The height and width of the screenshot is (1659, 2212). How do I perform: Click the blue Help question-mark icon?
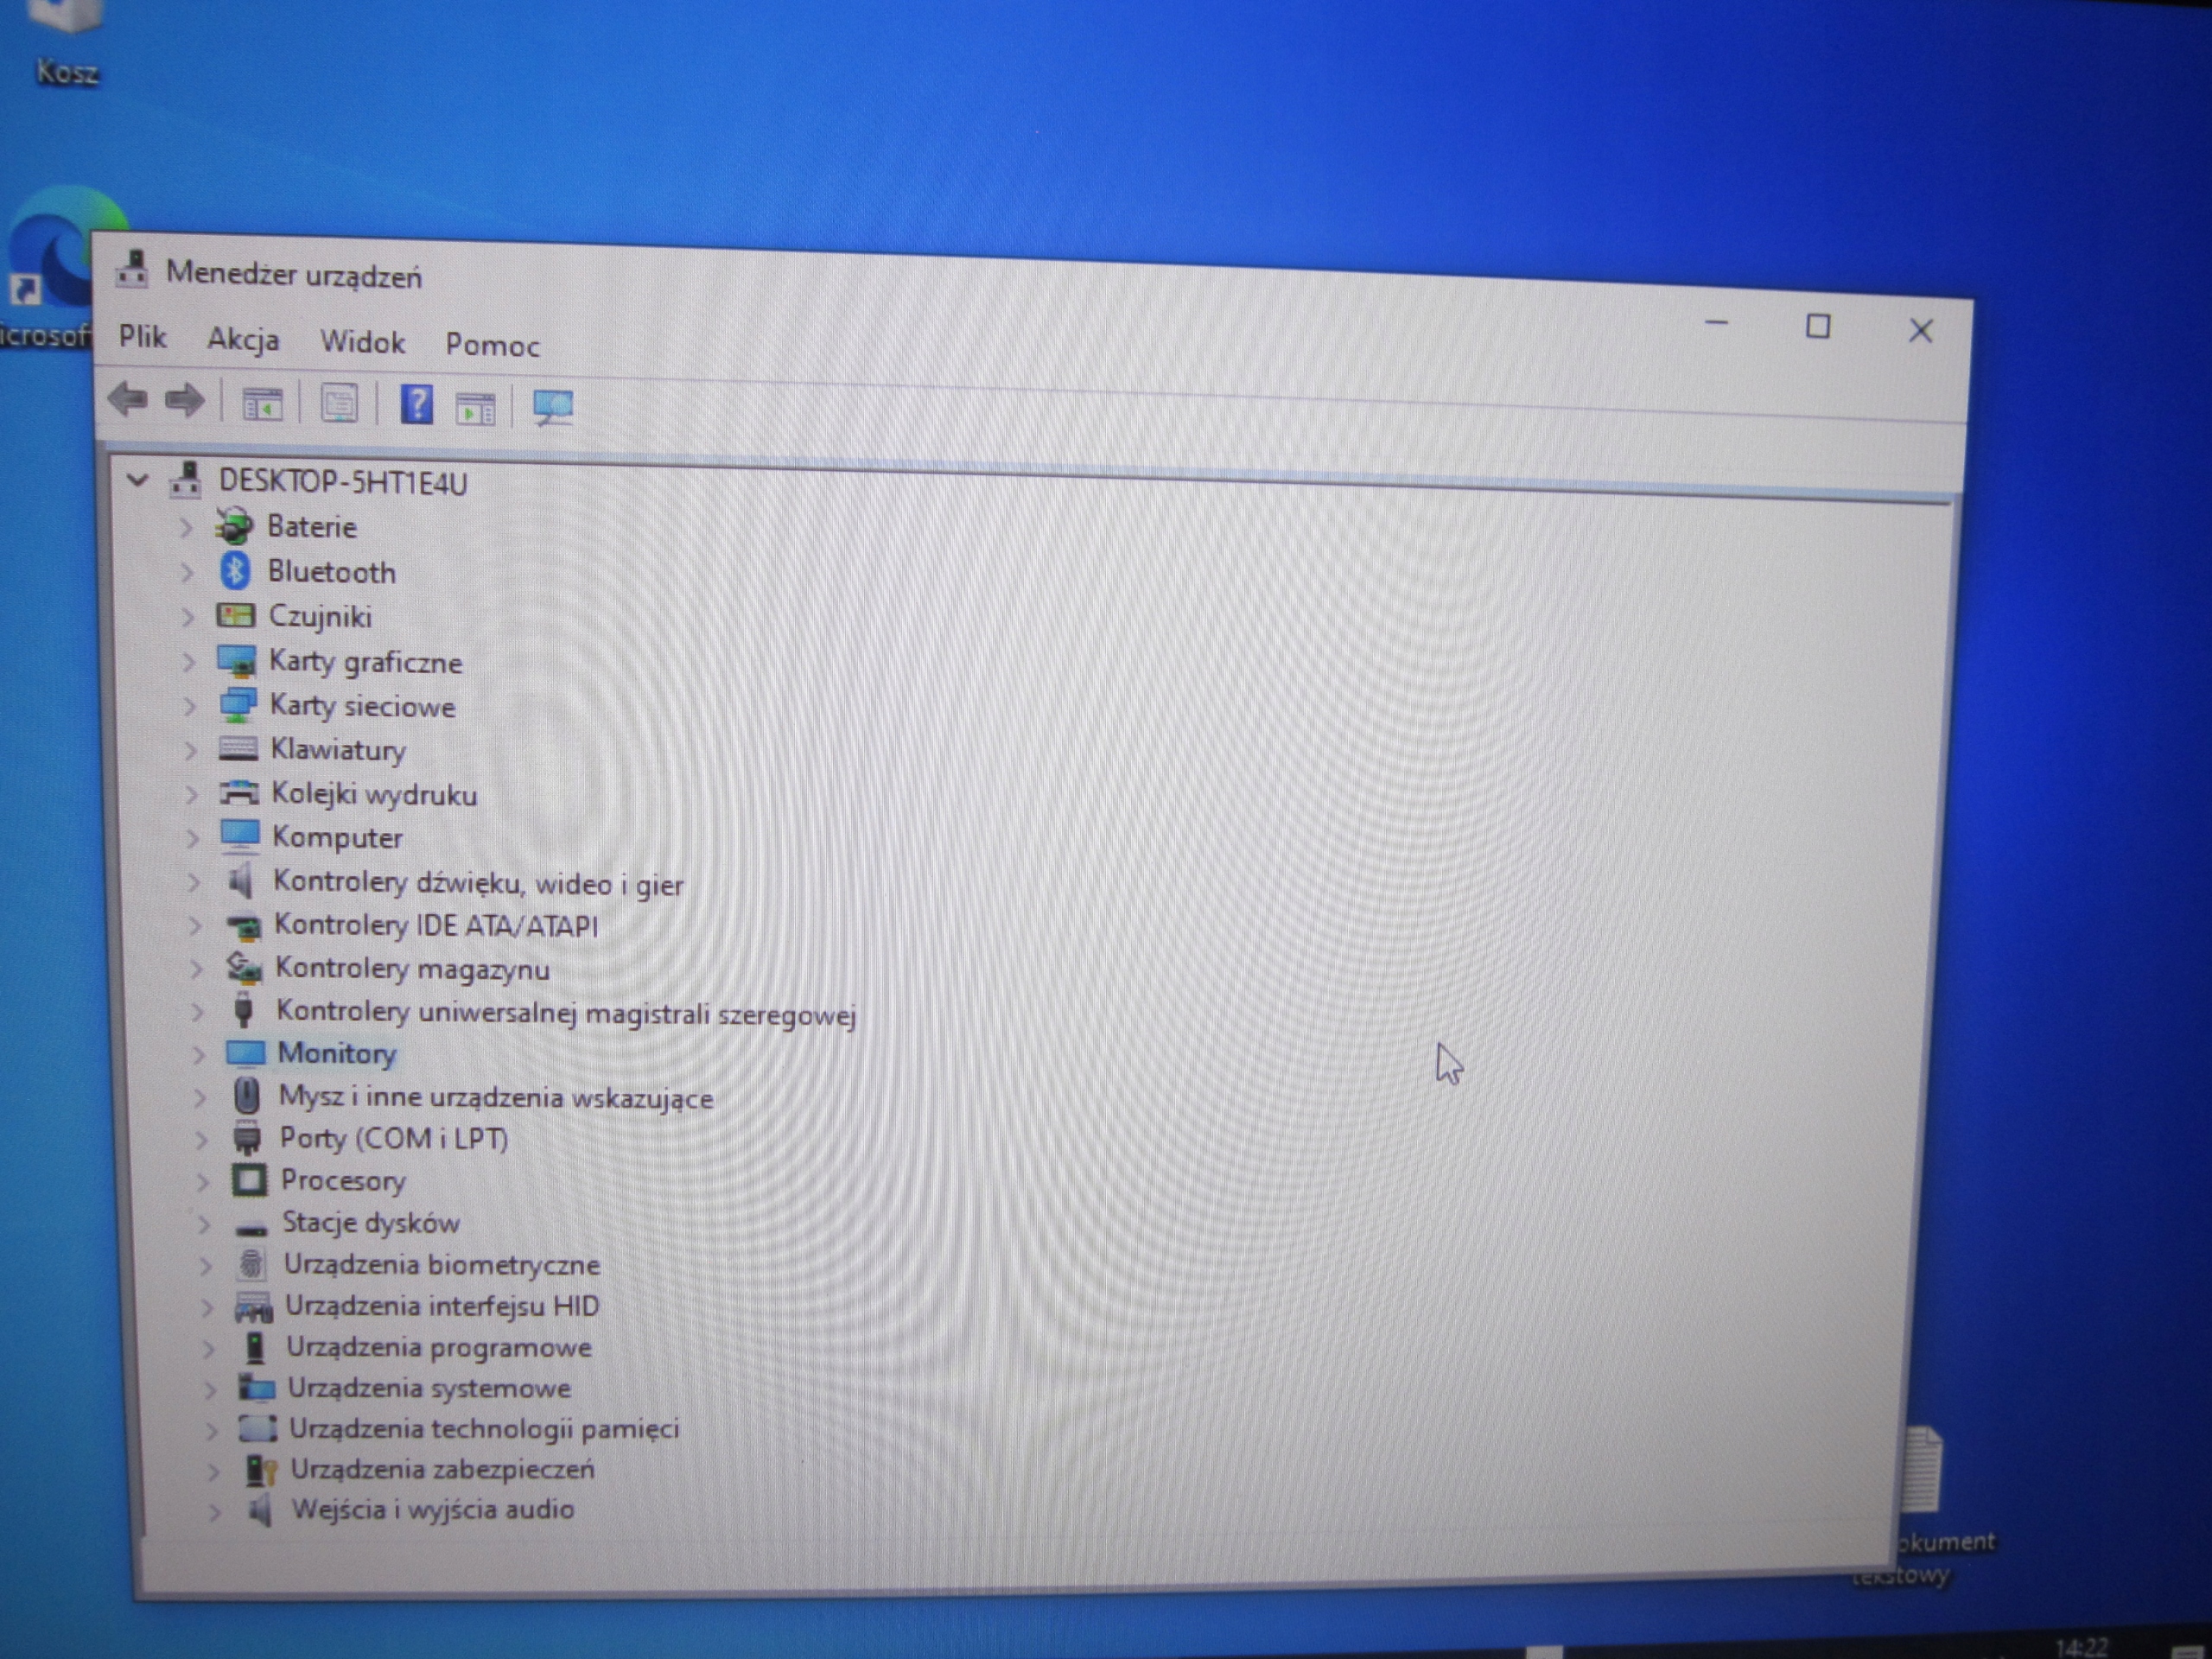[x=416, y=405]
